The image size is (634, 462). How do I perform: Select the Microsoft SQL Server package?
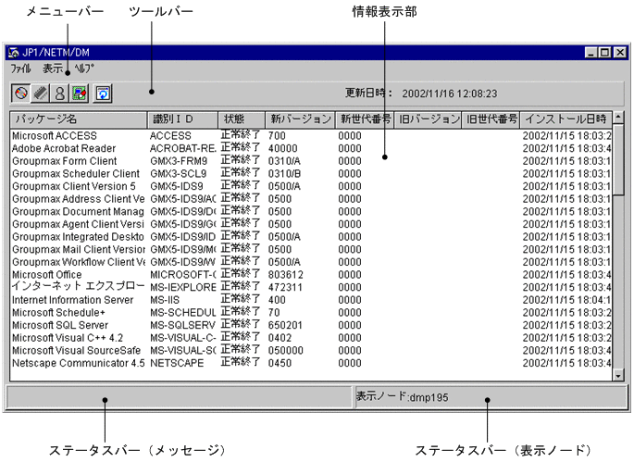click(x=311, y=325)
